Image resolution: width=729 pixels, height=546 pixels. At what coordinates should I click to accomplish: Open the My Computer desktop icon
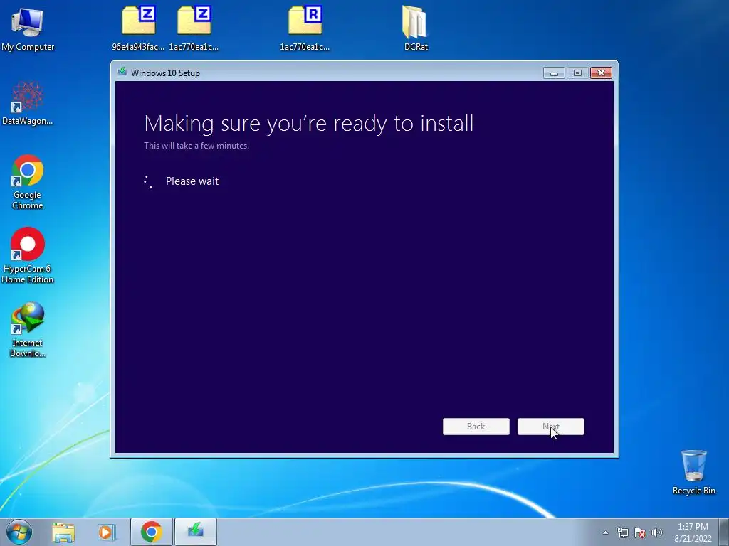28,28
